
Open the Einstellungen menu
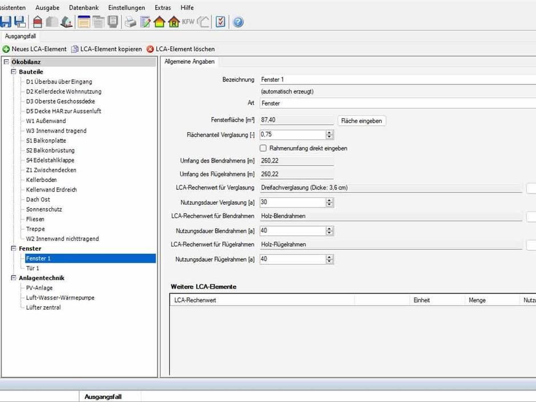(x=126, y=7)
